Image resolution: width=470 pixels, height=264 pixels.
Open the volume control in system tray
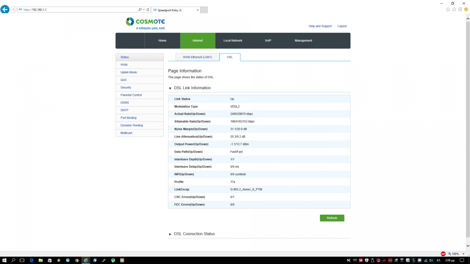[430, 260]
